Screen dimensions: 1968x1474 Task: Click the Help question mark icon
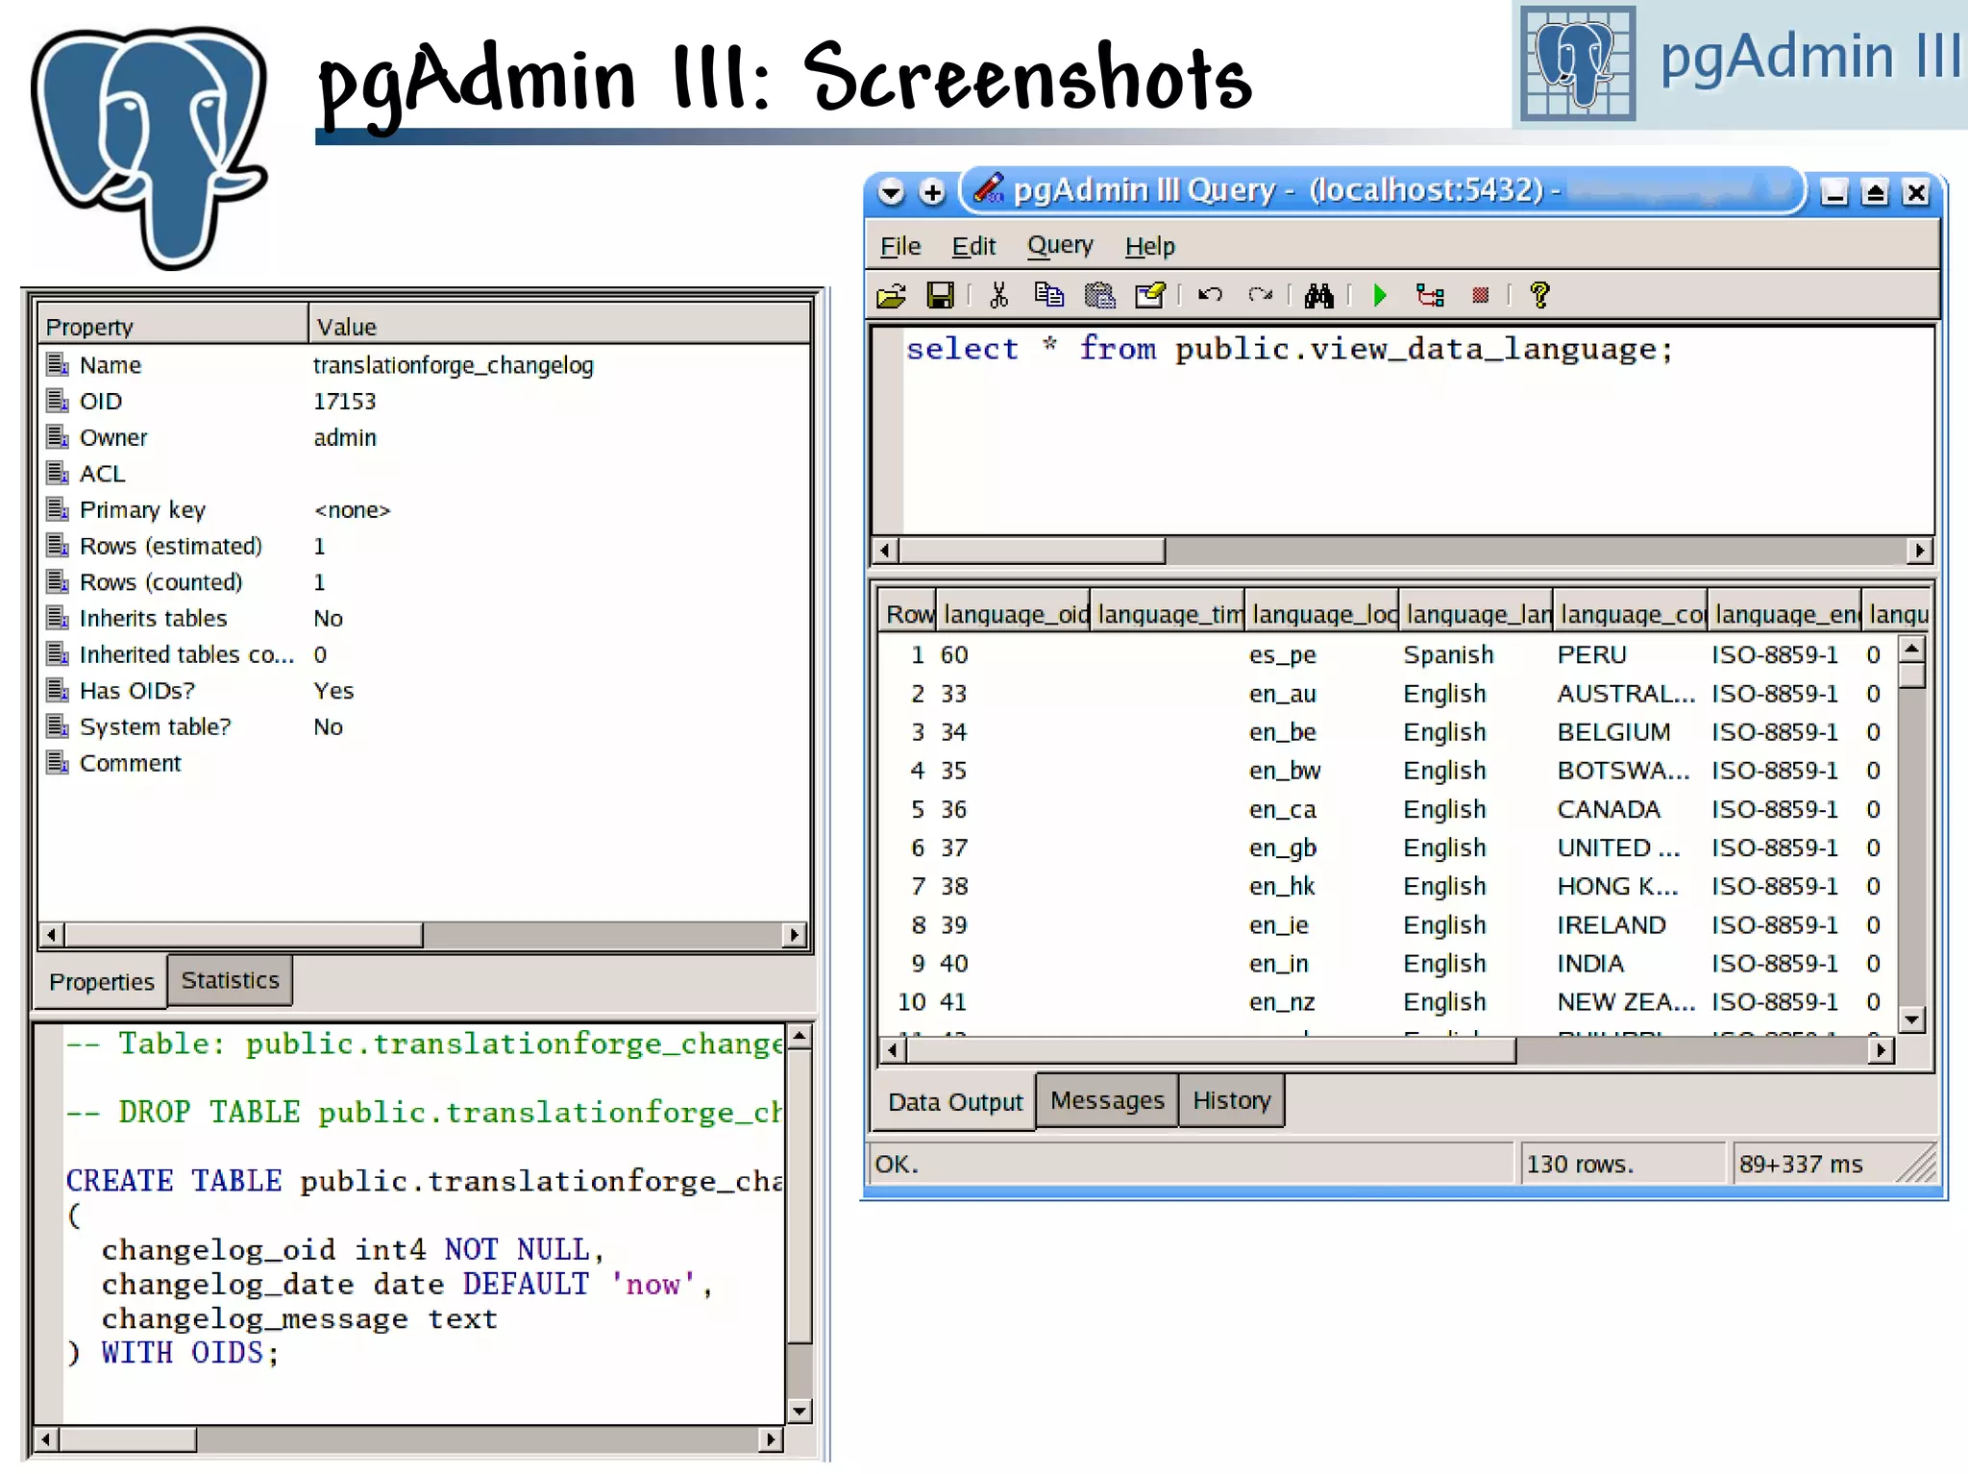point(1539,295)
